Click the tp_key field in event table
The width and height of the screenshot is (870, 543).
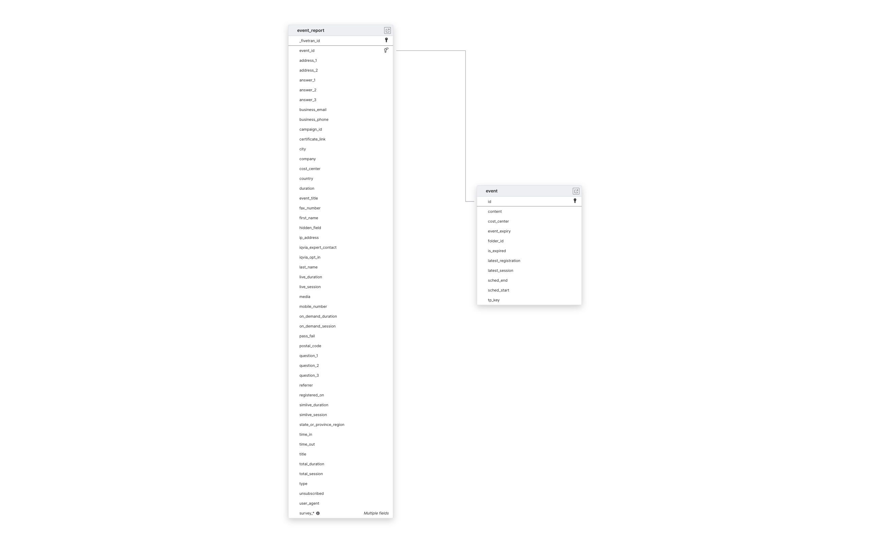[493, 300]
